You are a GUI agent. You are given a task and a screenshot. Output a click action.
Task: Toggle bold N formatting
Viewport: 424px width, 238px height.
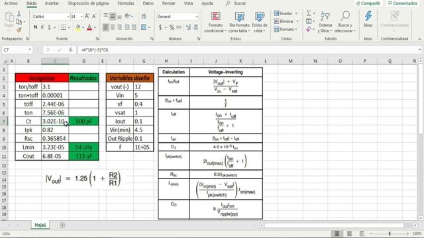[x=35, y=27]
